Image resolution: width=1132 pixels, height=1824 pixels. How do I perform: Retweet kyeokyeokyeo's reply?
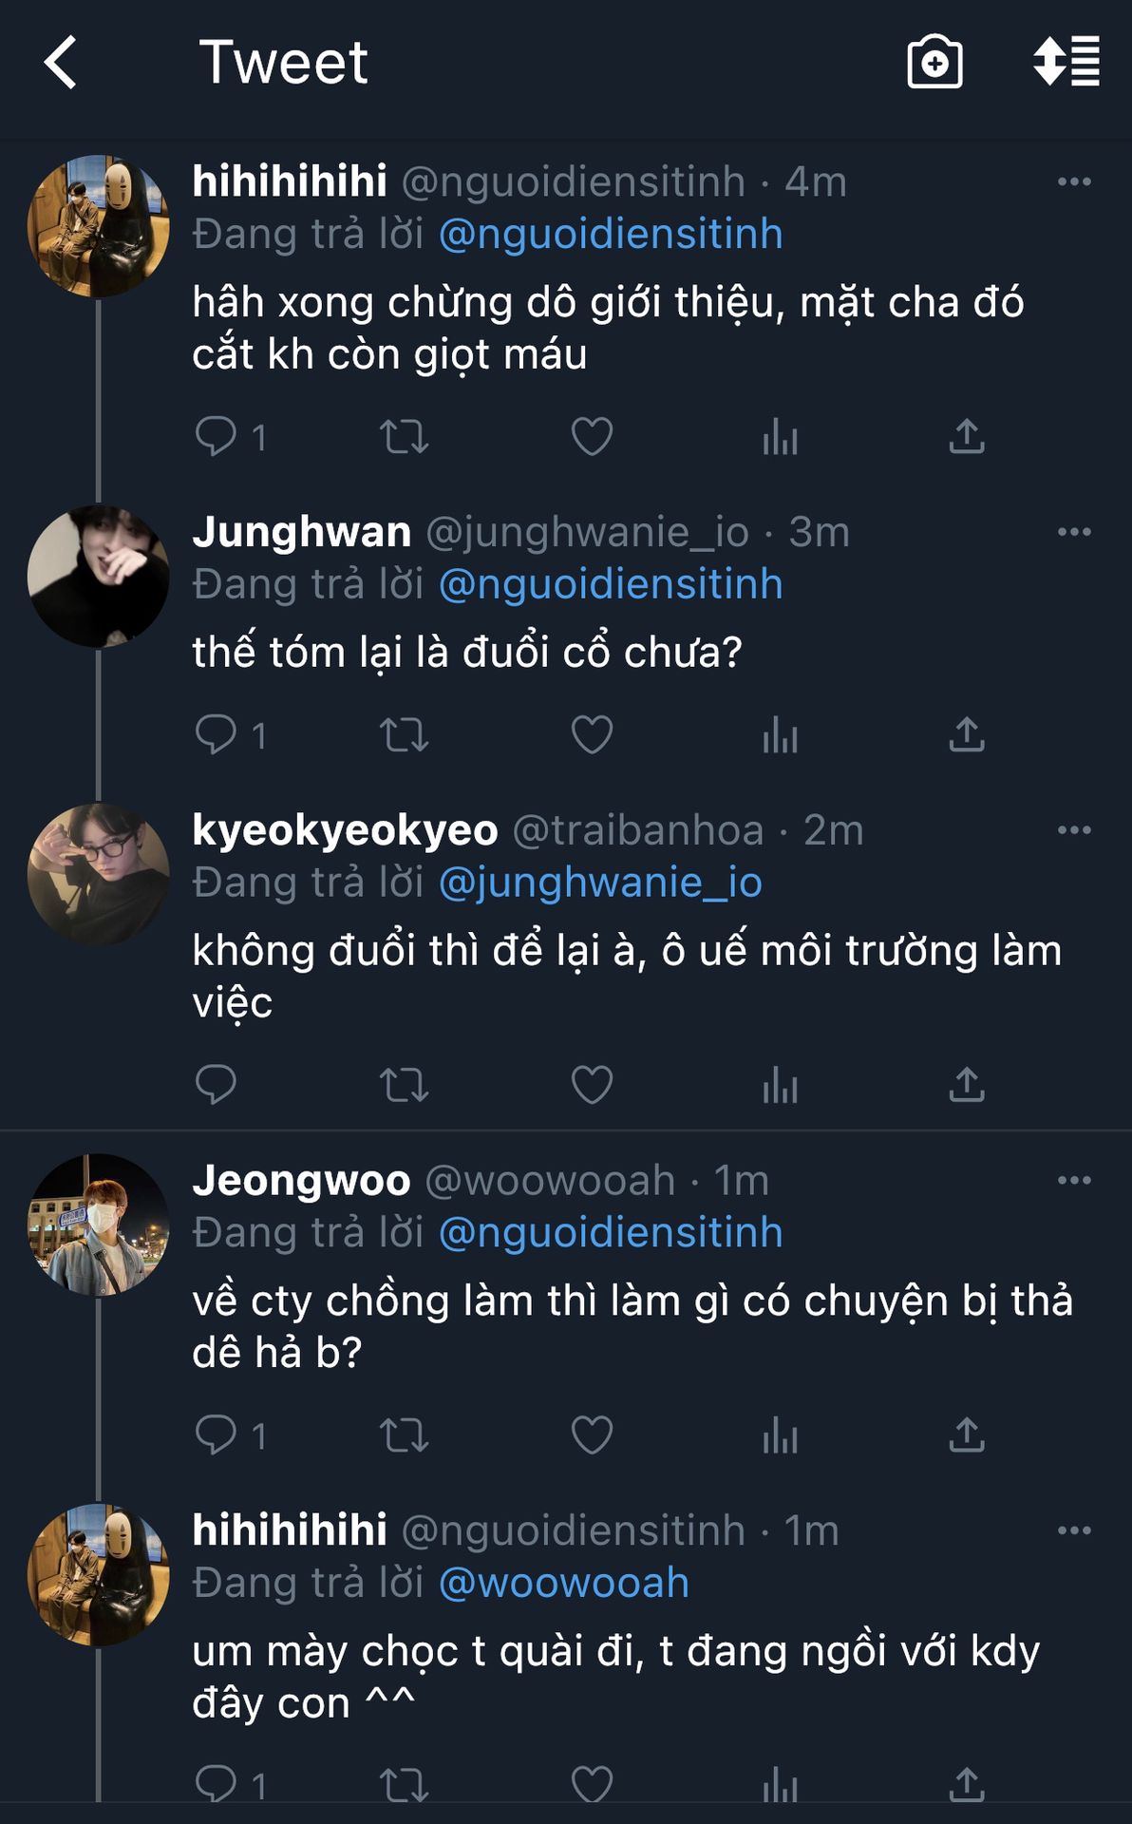tap(404, 1085)
